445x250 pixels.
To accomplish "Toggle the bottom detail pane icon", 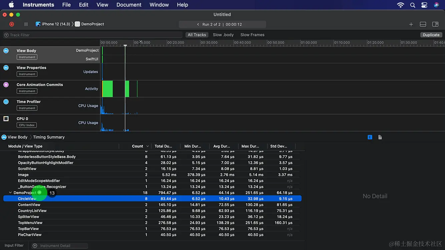I will tap(423, 24).
